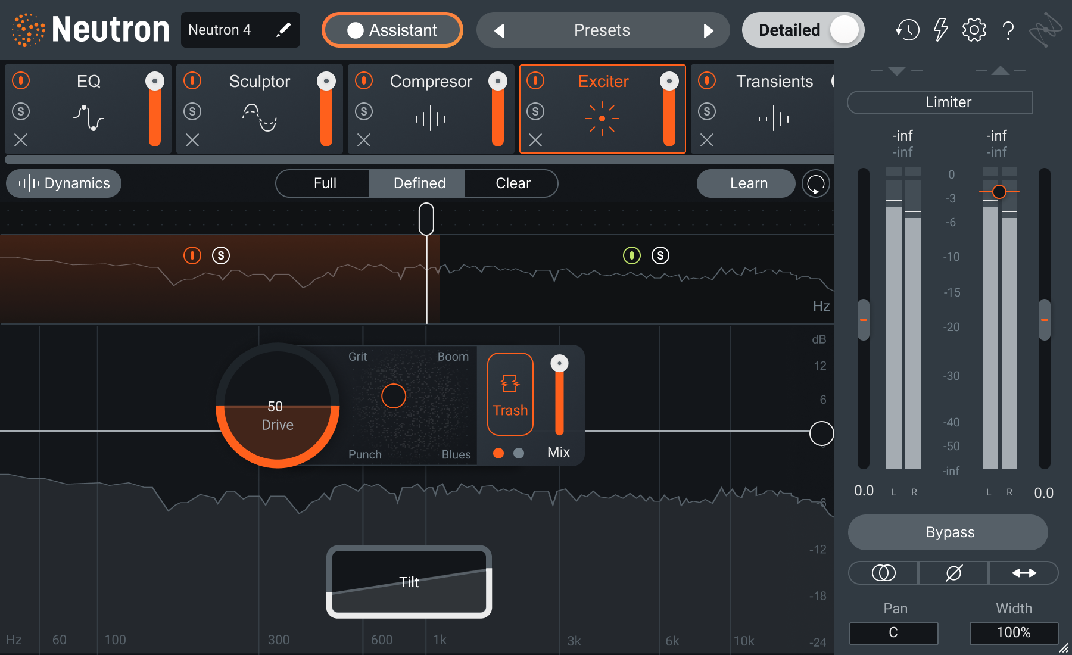Click the reset circular arrow next to Learn
Screen dimensions: 1072x655
pos(816,183)
